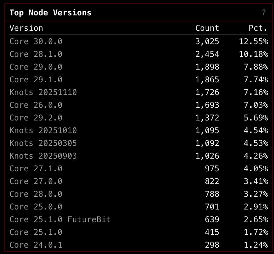Select the Core 28.1.0 version

tap(36, 54)
